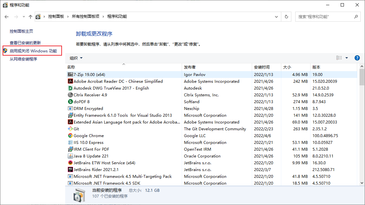
Task: Open 启用或关闭 Windows 功能 link
Action: [33, 51]
